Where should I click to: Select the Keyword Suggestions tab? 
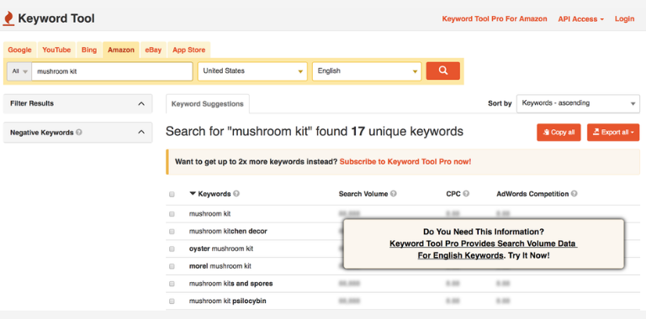tap(208, 104)
